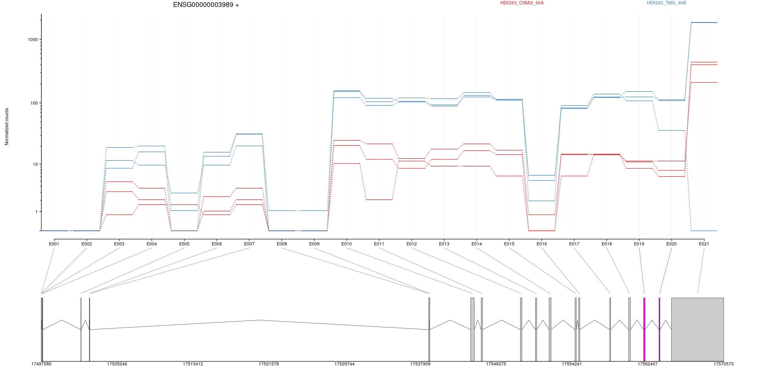Click genomic coordinate 17554241
758x379 pixels.
point(572,364)
